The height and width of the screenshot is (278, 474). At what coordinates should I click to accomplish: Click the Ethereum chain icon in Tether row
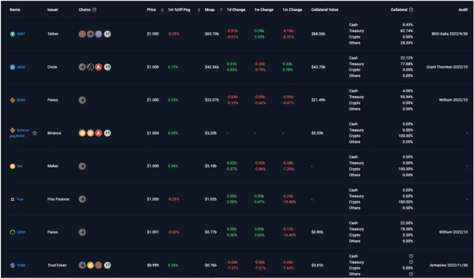pyautogui.click(x=90, y=34)
